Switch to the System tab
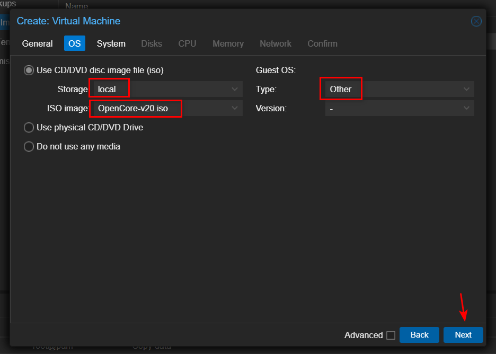This screenshot has height=354, width=496. coord(111,43)
